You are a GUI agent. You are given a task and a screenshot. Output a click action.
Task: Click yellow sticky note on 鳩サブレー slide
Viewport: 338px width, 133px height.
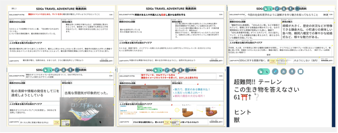[166, 123]
